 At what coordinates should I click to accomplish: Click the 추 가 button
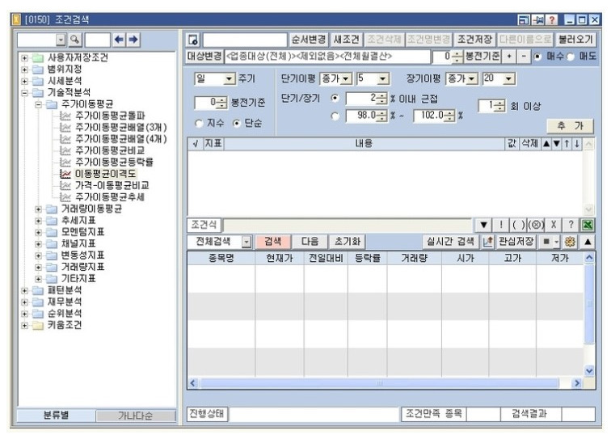[x=569, y=126]
